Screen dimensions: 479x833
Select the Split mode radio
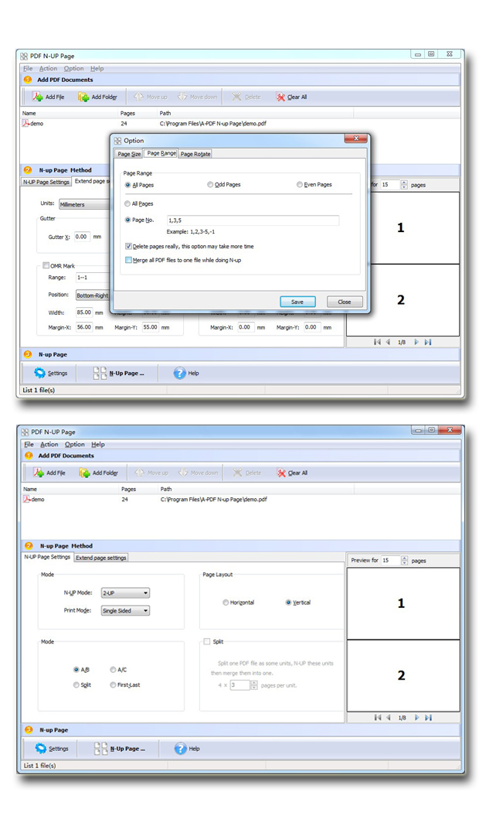pos(76,685)
